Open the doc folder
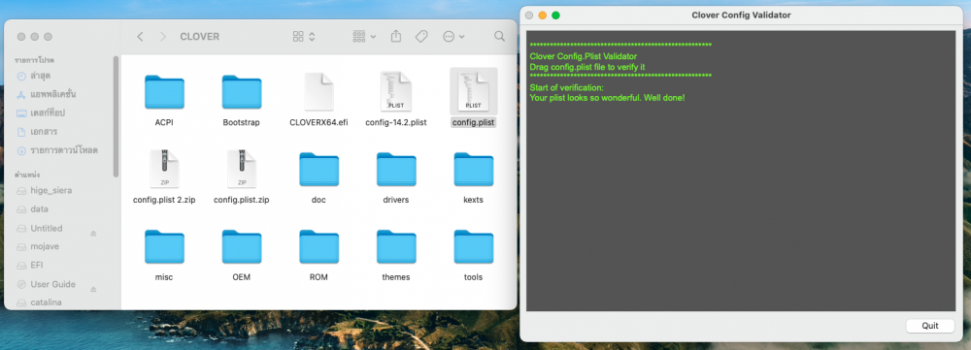The height and width of the screenshot is (350, 971). pyautogui.click(x=318, y=170)
